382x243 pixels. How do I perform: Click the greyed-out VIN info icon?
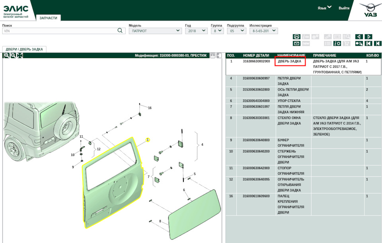click(306, 37)
